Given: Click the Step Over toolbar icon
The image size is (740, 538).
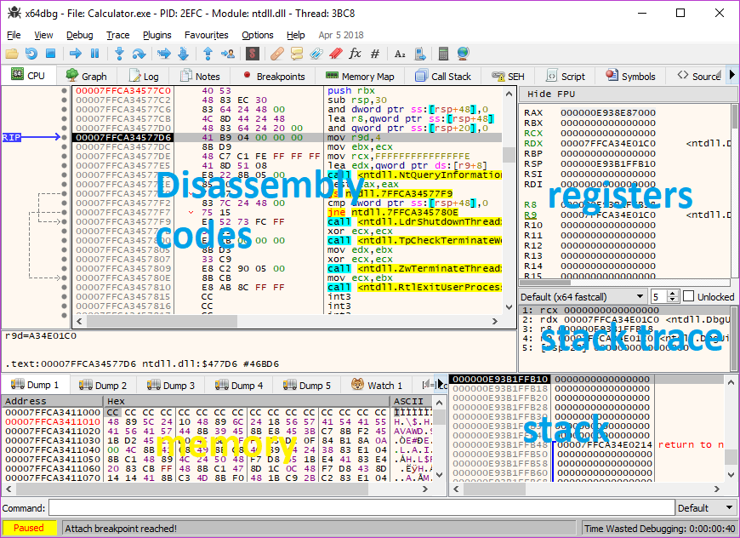Looking at the screenshot, I should coord(139,54).
